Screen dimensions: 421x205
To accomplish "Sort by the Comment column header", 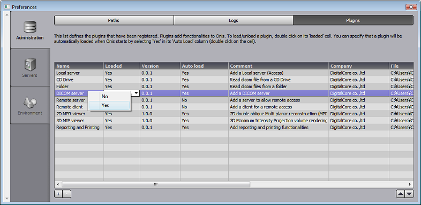I will pos(279,66).
